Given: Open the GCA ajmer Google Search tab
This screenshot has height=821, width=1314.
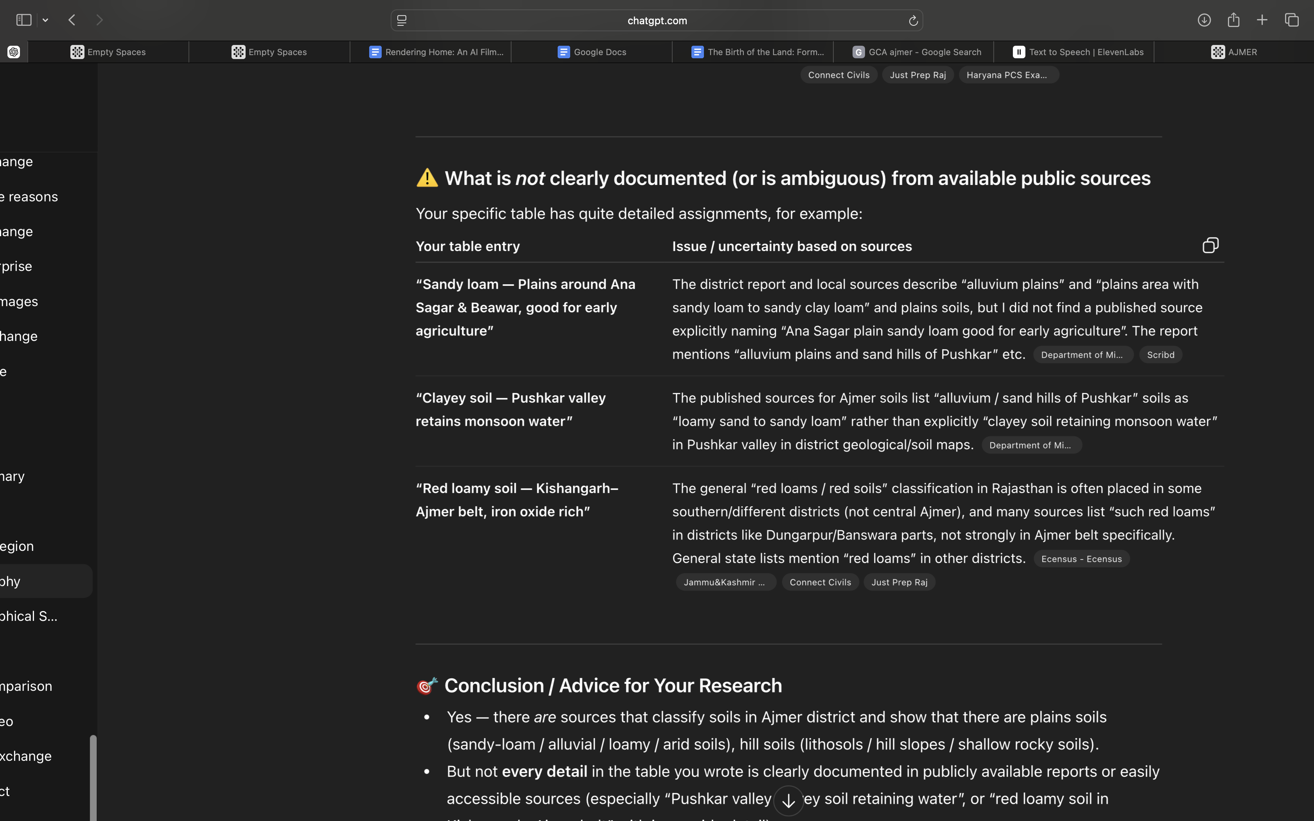Looking at the screenshot, I should (x=917, y=52).
